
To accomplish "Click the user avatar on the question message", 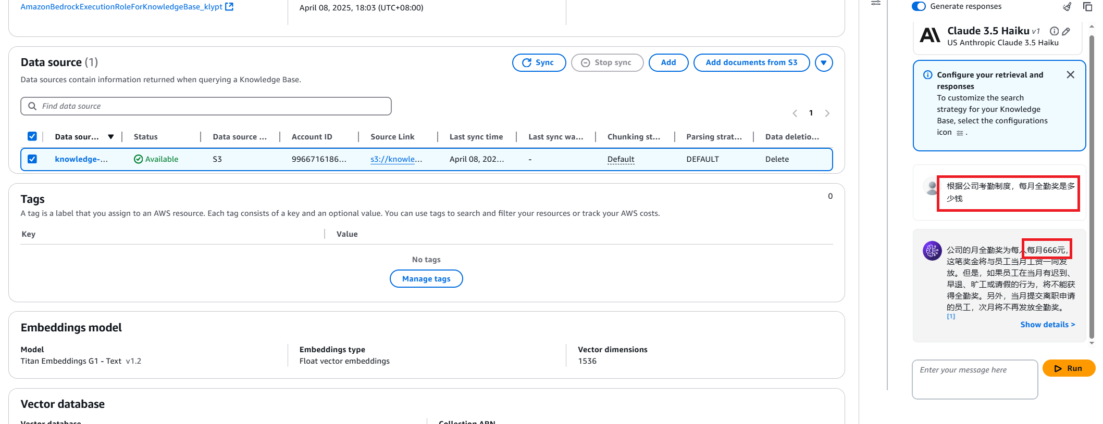I will point(932,187).
